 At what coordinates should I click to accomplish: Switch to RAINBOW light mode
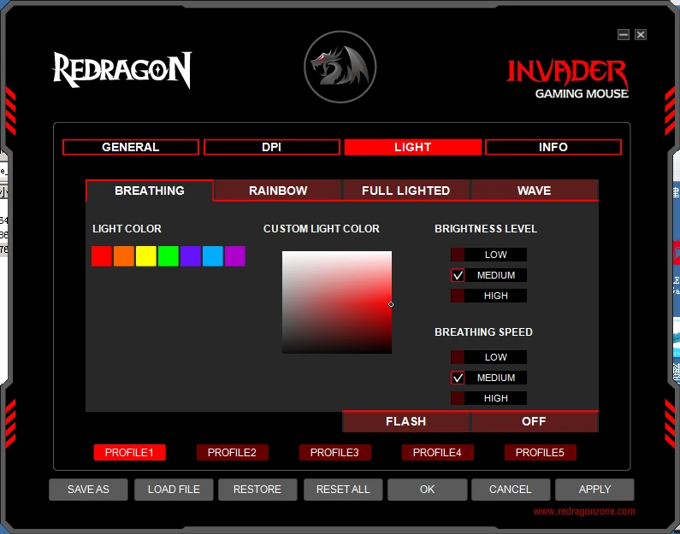coord(278,191)
